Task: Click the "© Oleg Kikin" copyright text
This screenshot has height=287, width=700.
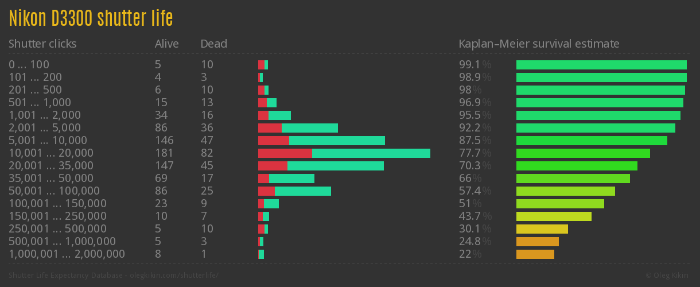Action: [668, 276]
